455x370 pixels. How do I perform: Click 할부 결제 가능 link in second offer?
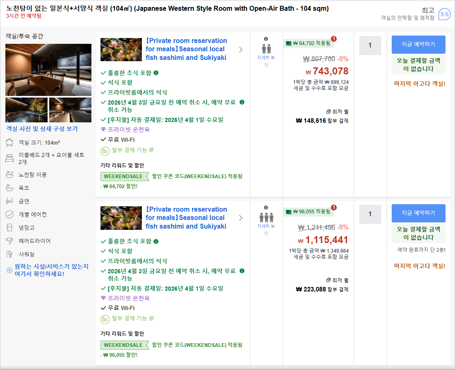[x=133, y=318]
